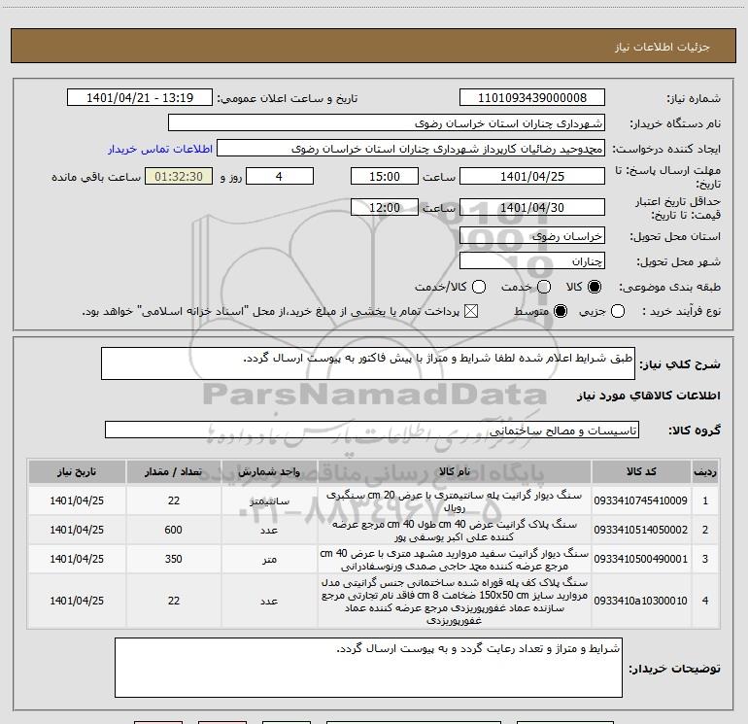Click تعداد / مقدار column header

coord(173,471)
